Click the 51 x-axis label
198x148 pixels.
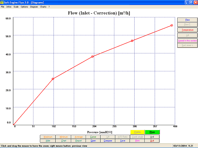tap(33, 126)
